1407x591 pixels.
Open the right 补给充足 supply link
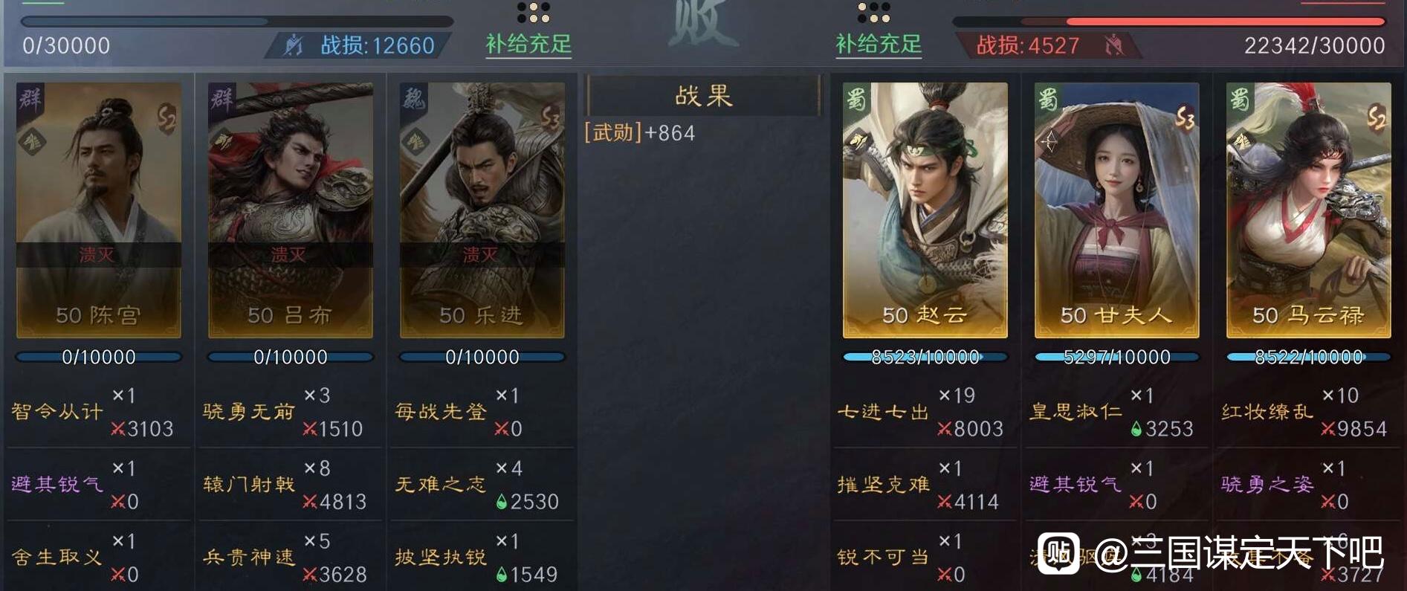pyautogui.click(x=879, y=45)
